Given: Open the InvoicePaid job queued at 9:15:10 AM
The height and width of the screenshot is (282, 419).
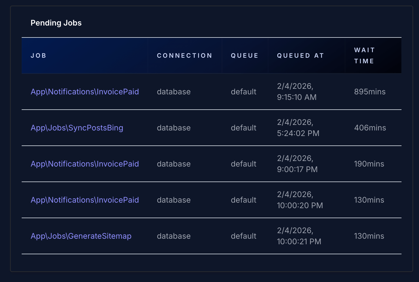Looking at the screenshot, I should coord(84,92).
